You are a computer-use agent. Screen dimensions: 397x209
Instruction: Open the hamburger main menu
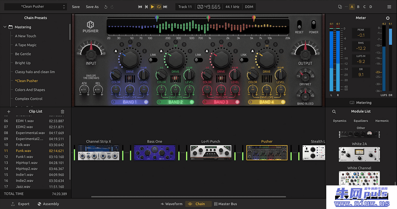click(389, 7)
